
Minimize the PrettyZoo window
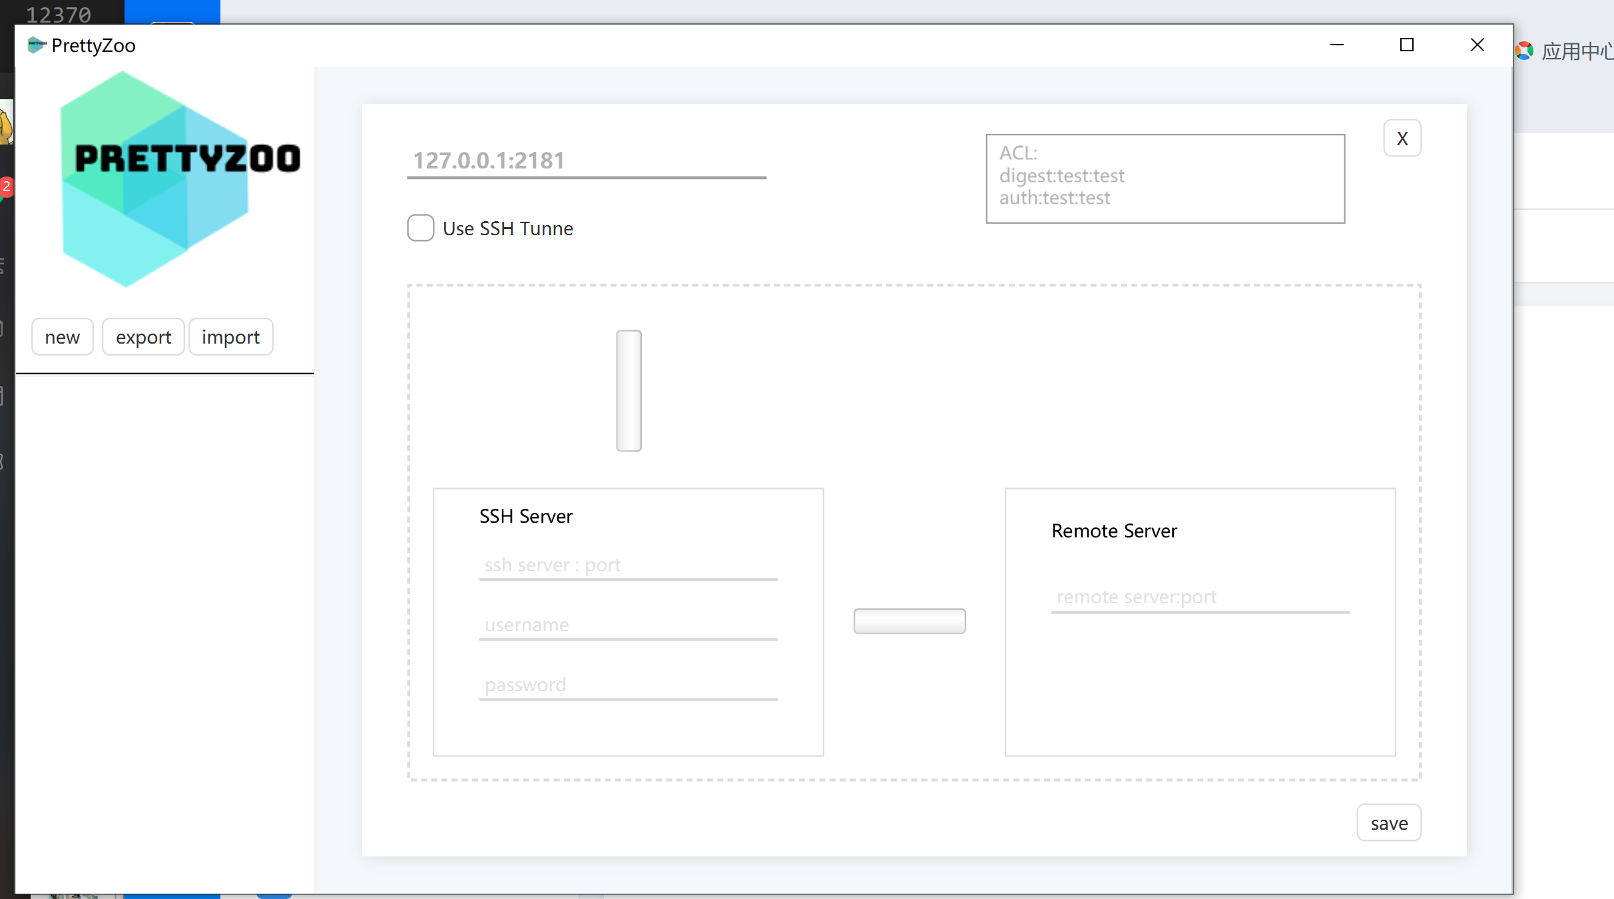click(1336, 45)
